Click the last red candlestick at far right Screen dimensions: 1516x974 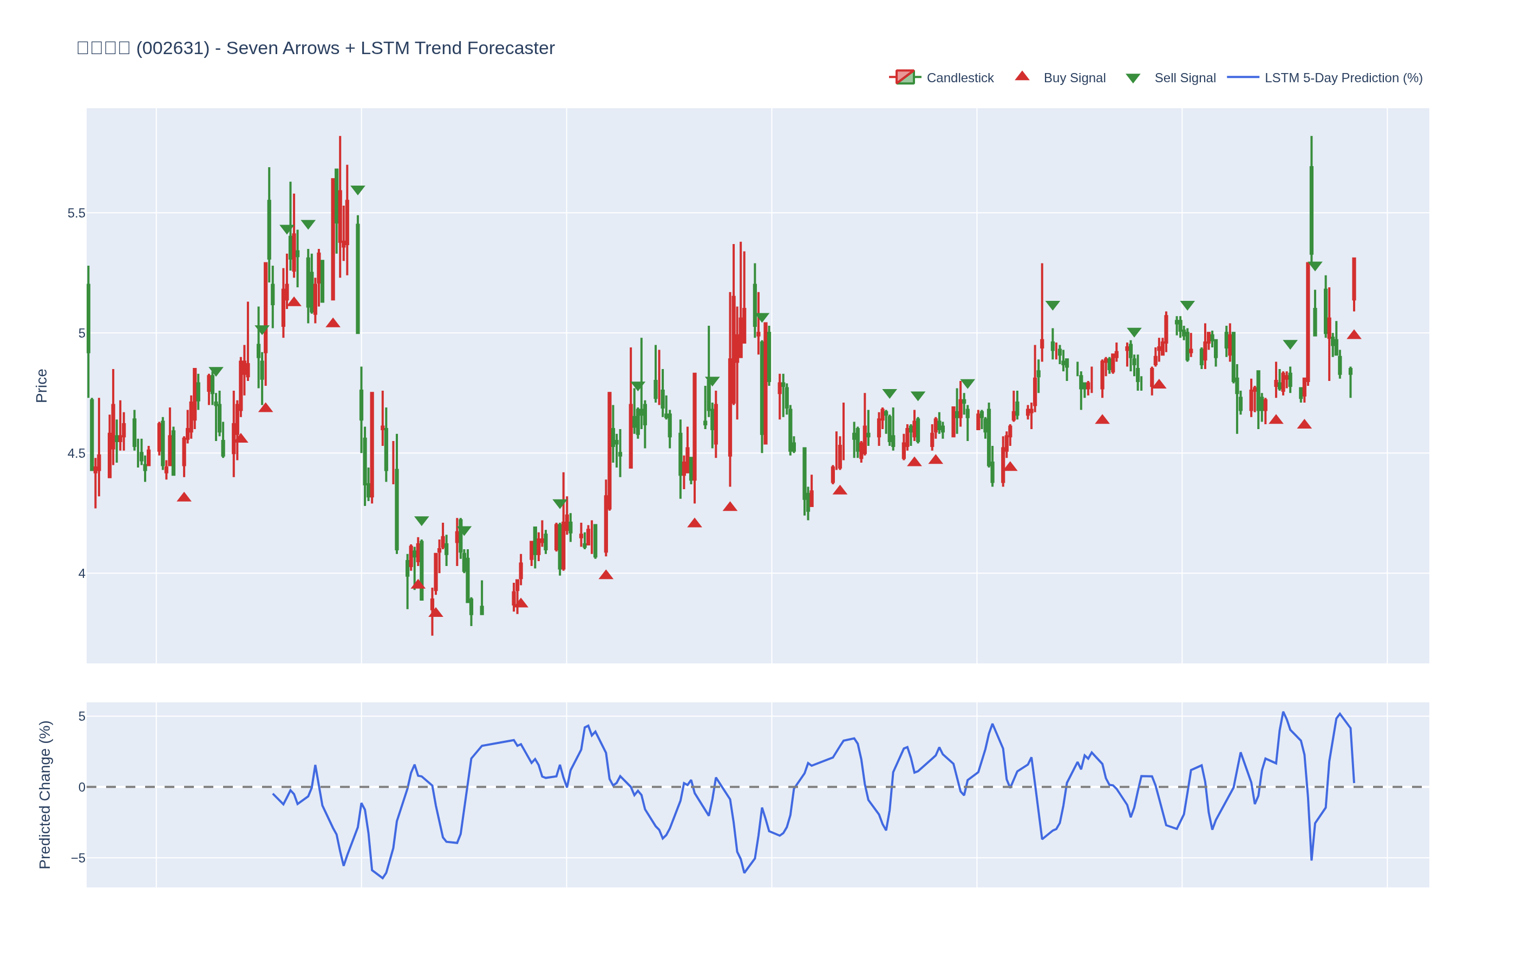1354,279
